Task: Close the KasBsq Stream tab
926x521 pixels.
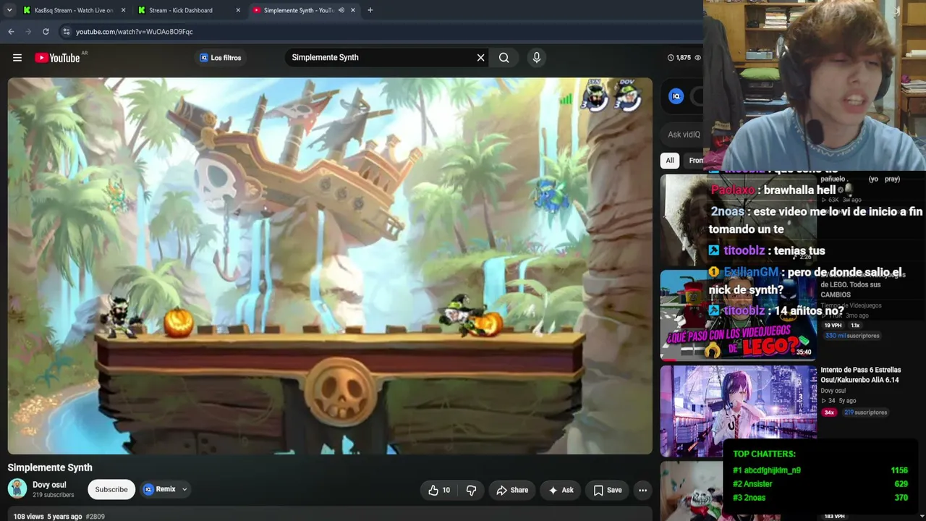Action: 123,10
